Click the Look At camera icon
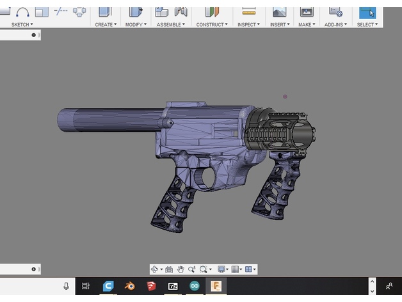 click(169, 269)
